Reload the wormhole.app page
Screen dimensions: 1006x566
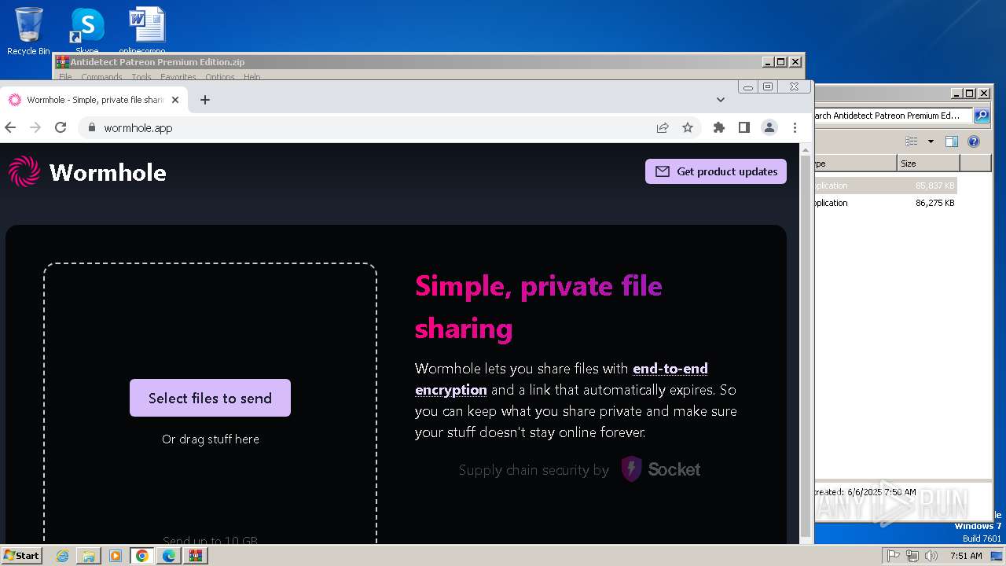point(61,127)
